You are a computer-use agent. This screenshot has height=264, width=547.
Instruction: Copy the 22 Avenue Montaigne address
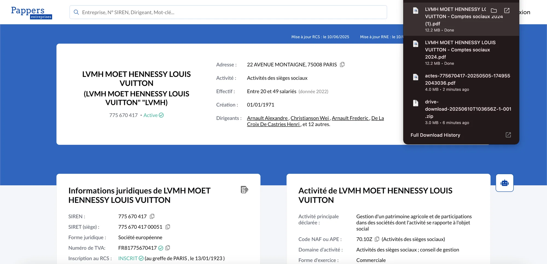(x=342, y=64)
